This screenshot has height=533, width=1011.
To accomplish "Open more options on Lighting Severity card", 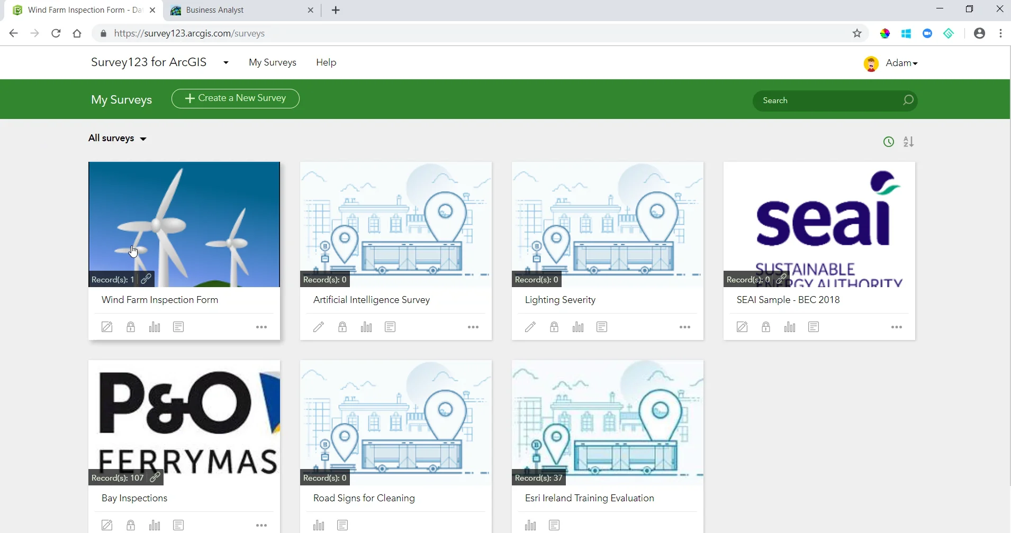I will [685, 327].
